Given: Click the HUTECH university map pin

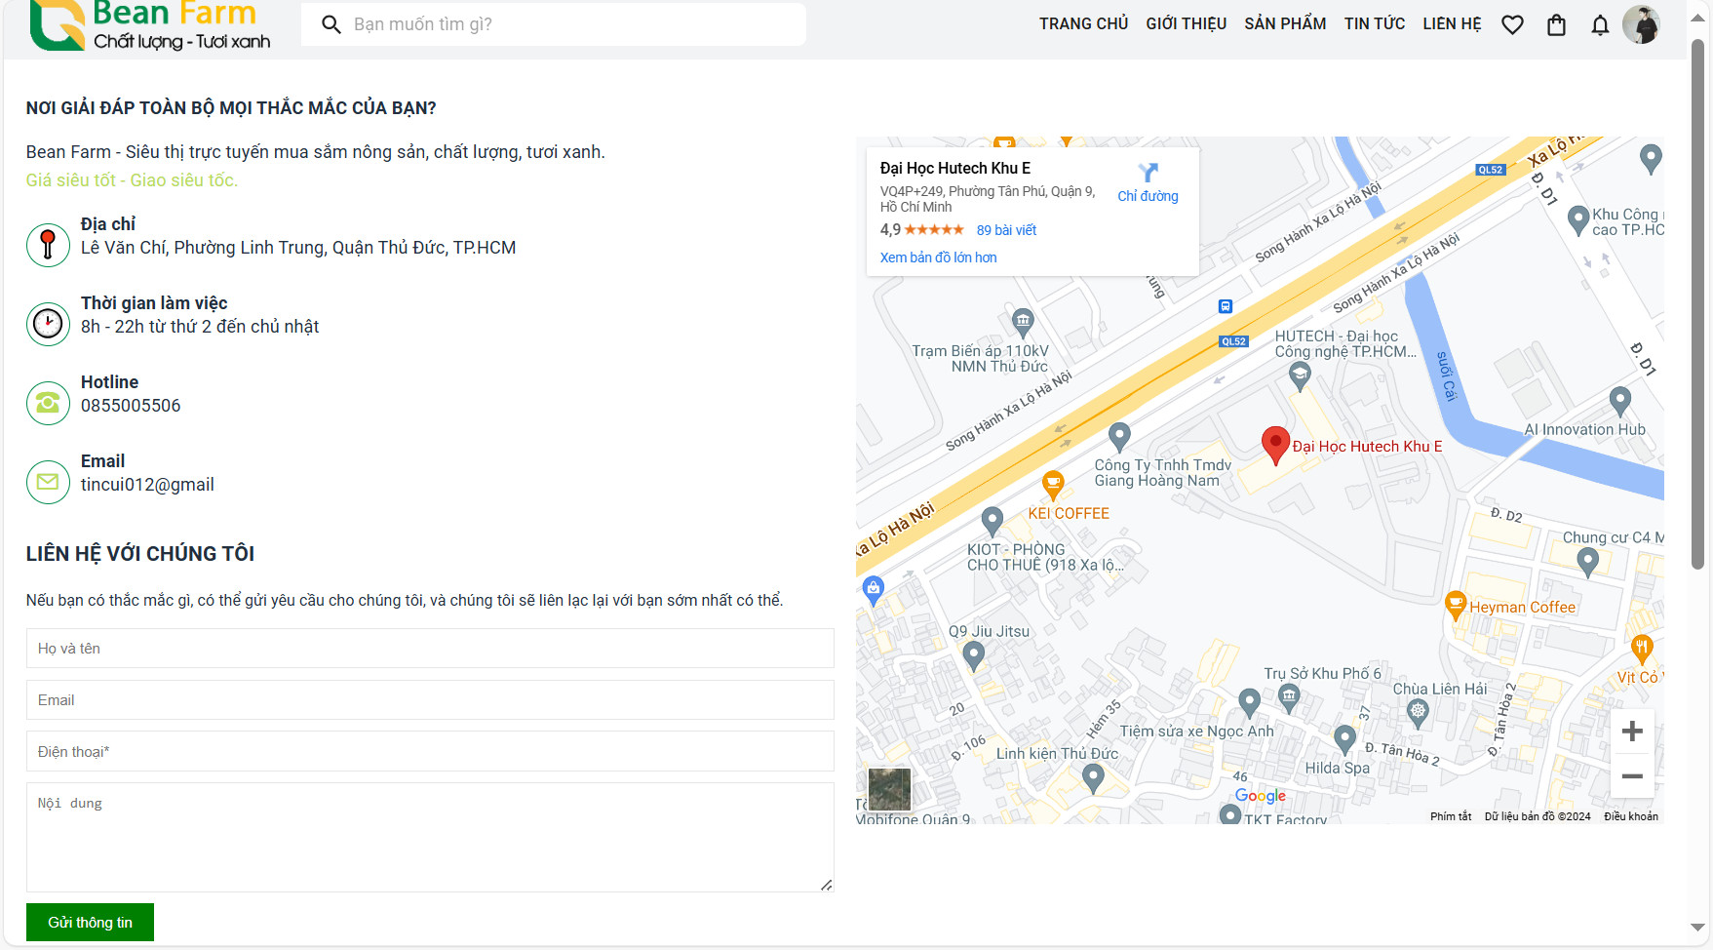Looking at the screenshot, I should point(1300,376).
